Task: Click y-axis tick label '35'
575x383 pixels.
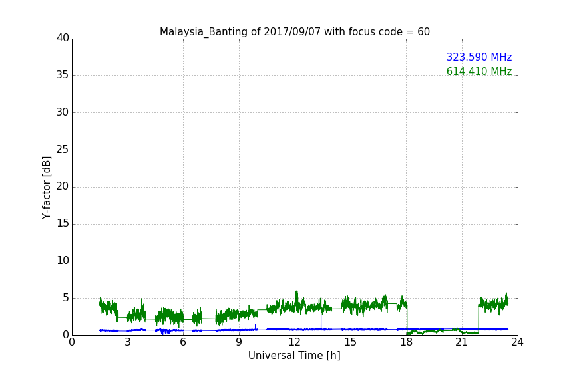Action: click(63, 75)
